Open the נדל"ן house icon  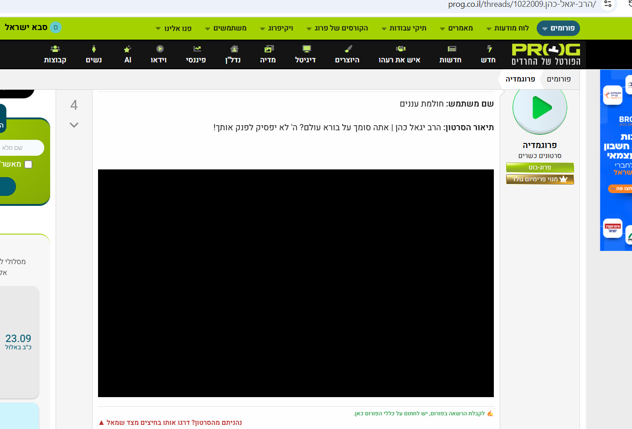click(x=234, y=49)
